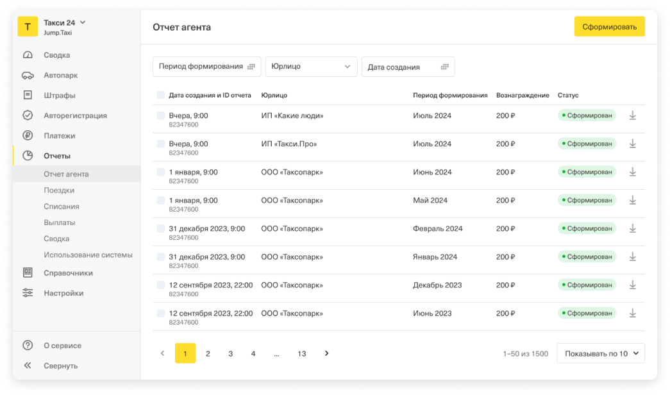Screen dimensions: 670x395
Task: Download the Июнь 2023 report
Action: [x=632, y=313]
